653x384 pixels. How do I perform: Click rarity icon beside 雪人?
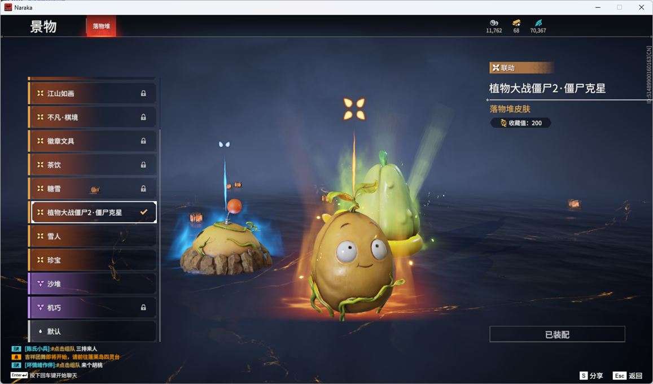click(41, 236)
